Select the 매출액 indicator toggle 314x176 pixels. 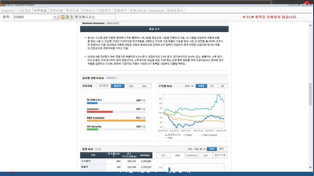118,86
